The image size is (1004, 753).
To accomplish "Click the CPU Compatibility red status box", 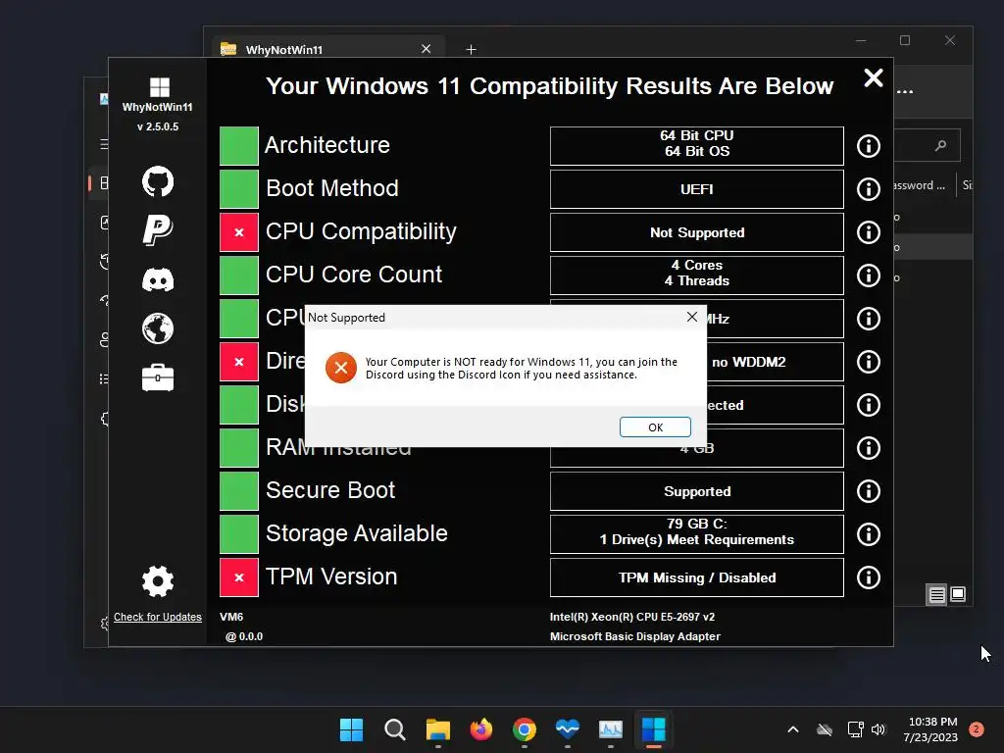I will click(239, 232).
